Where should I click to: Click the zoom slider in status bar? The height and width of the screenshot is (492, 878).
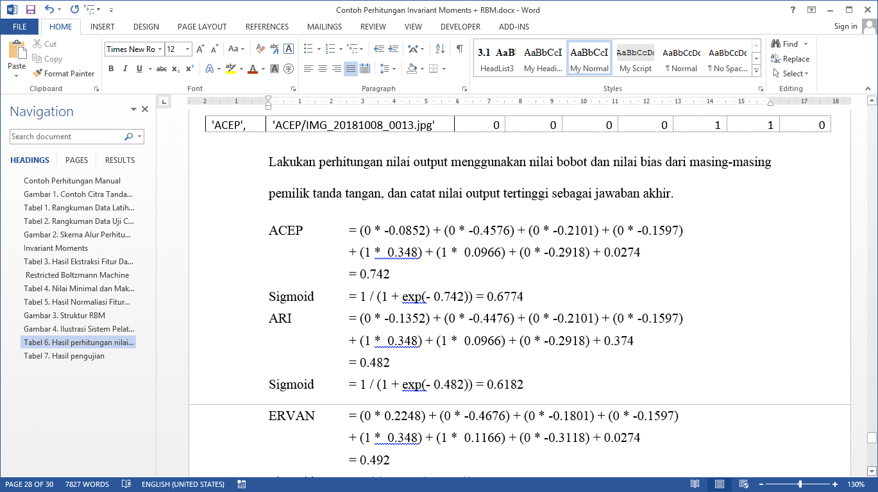coord(800,484)
